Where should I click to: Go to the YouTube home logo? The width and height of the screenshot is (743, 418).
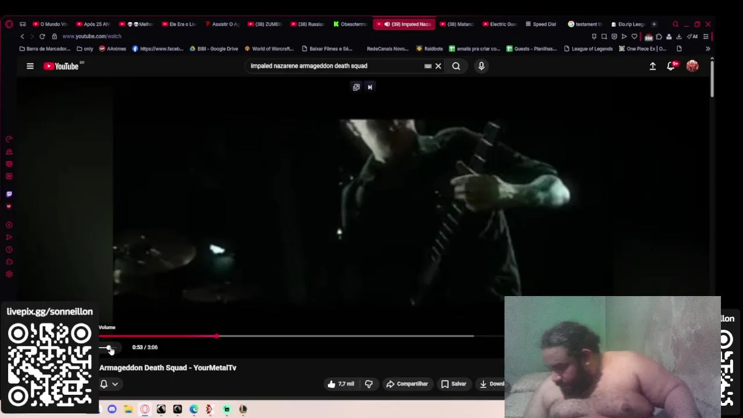point(61,66)
